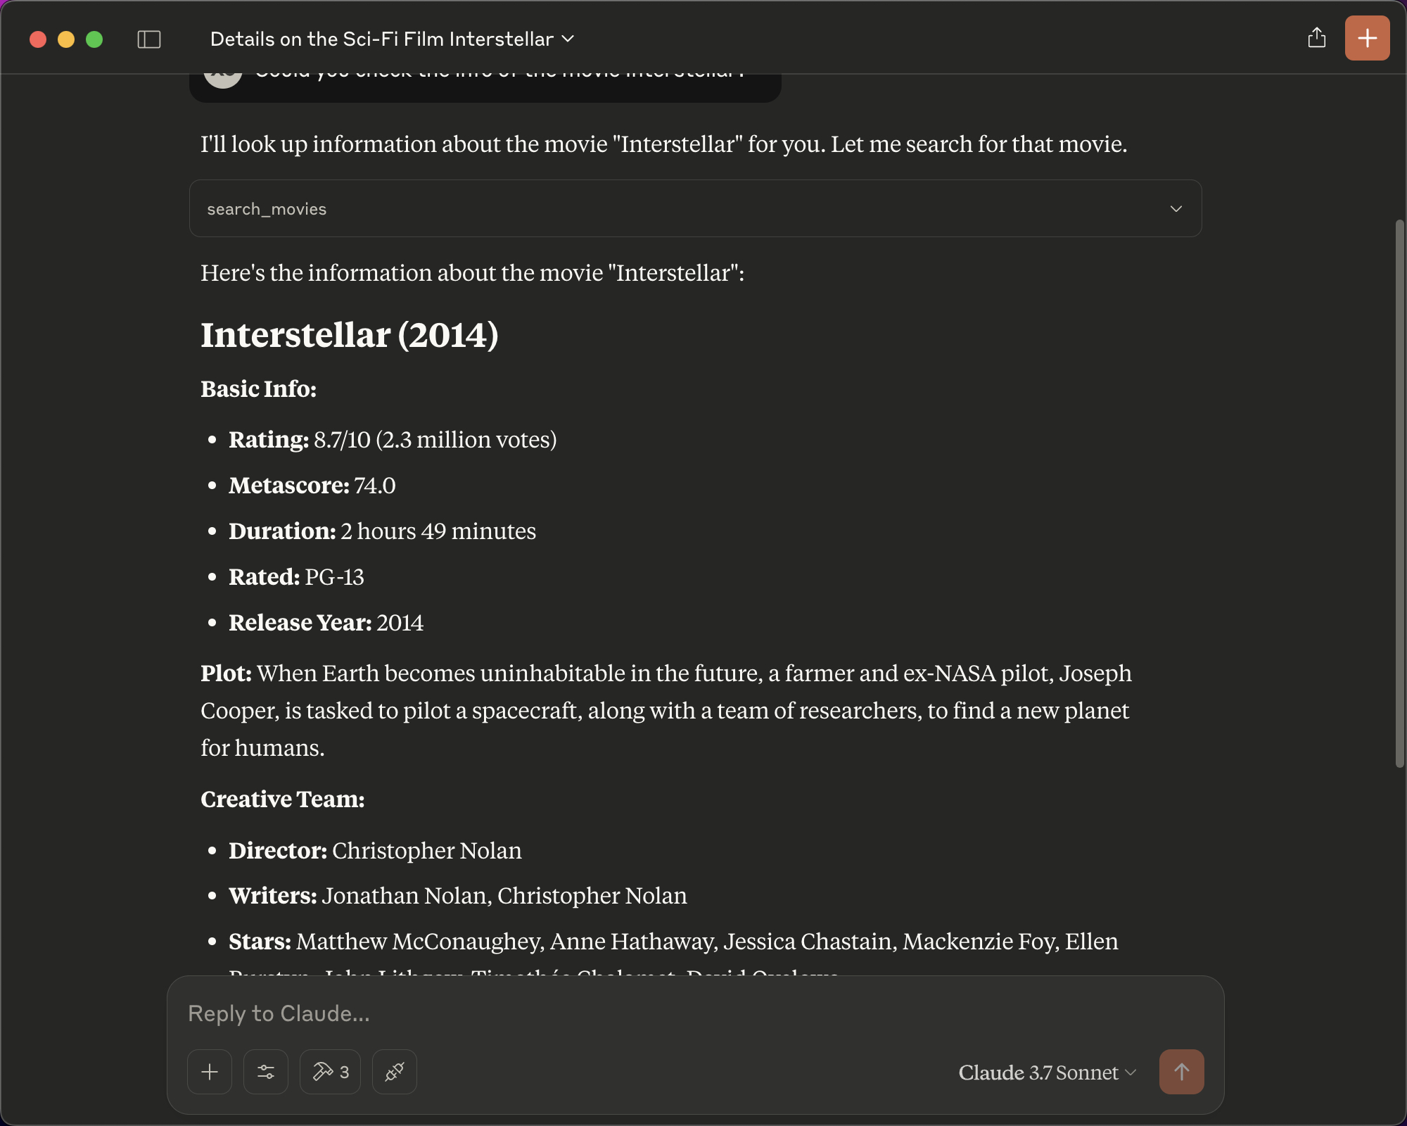Open the chat title rename chevron
Screen dimensions: 1407x1126
[x=569, y=39]
